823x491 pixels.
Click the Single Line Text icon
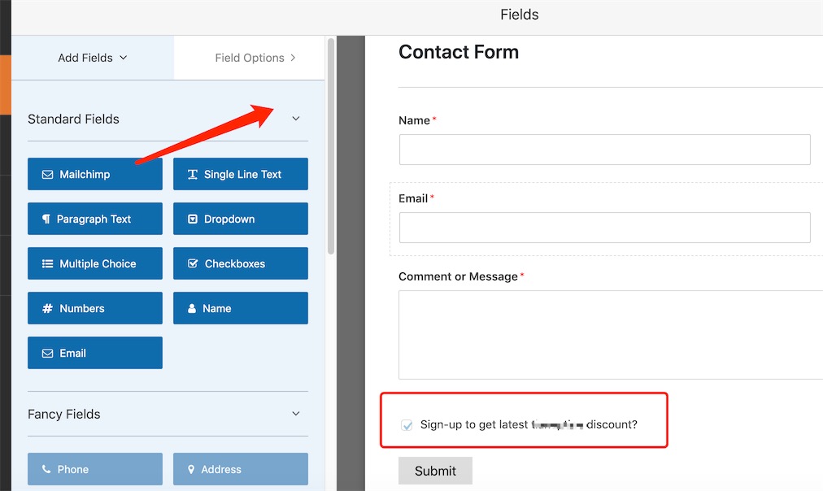click(x=193, y=174)
